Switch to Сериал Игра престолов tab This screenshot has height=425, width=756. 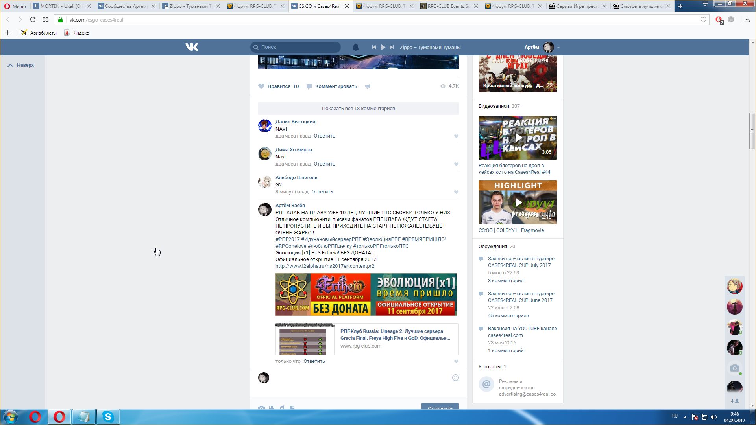(577, 6)
